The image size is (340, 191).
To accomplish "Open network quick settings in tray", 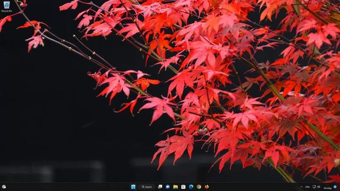I will (314, 187).
